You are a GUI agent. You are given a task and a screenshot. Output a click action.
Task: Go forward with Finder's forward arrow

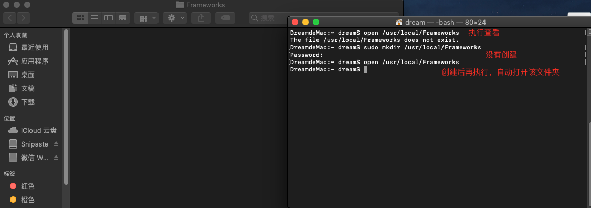pyautogui.click(x=23, y=18)
